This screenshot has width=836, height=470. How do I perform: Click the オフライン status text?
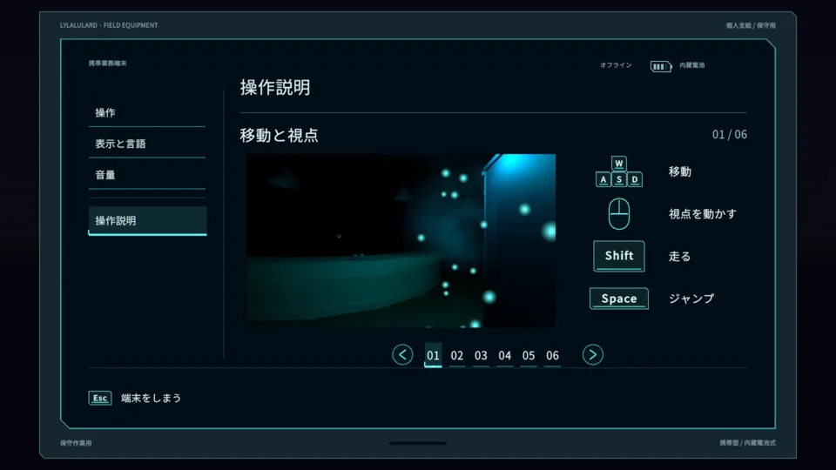tap(616, 65)
